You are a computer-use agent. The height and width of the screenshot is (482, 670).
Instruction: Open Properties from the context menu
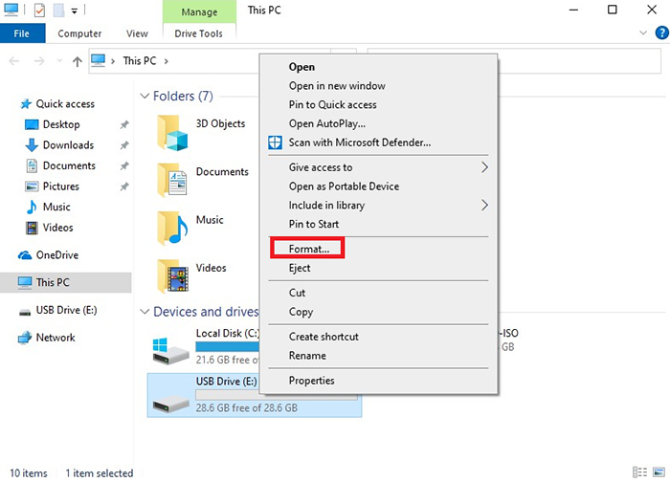point(311,381)
